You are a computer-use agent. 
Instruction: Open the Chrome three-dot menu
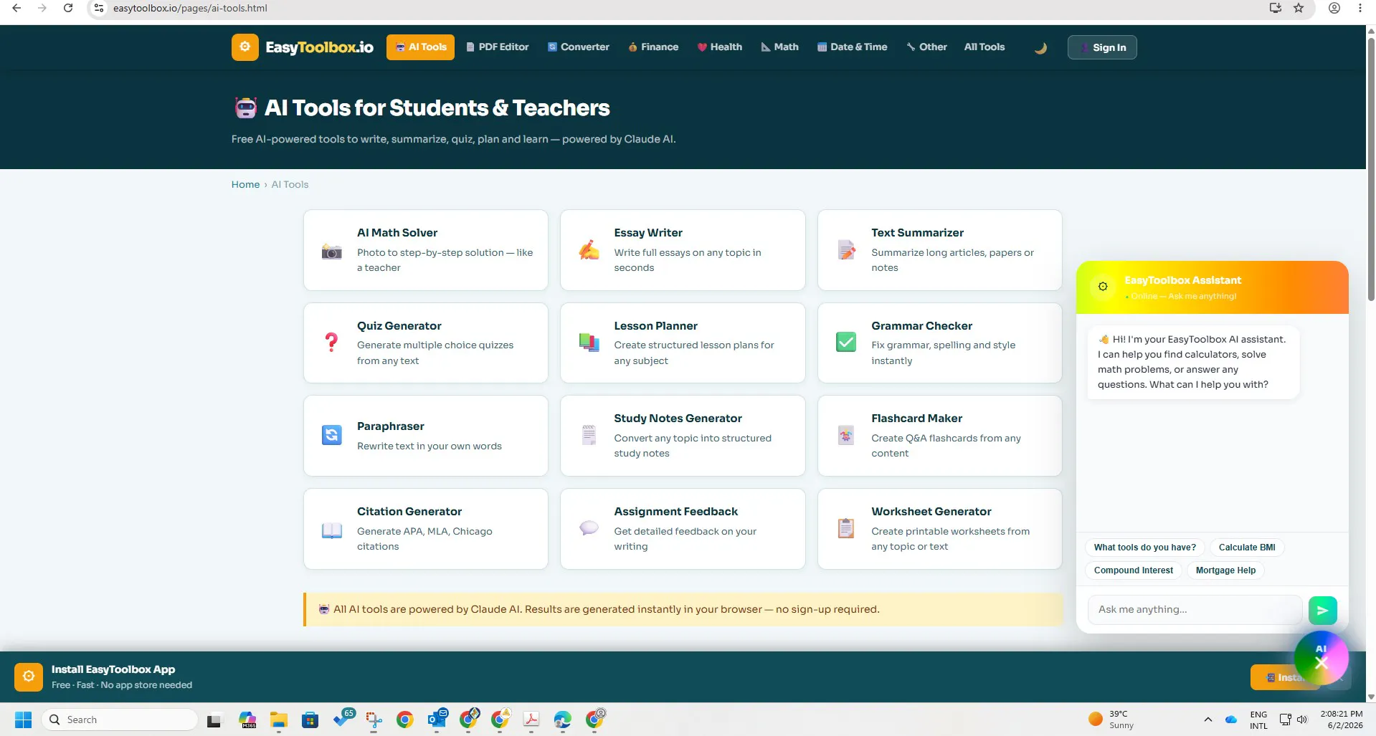[x=1360, y=9]
